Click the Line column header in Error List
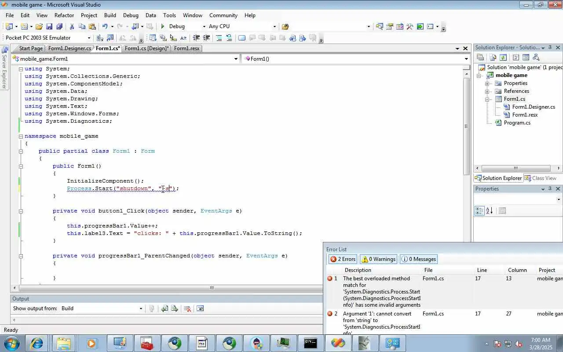The width and height of the screenshot is (563, 352). coord(482,270)
